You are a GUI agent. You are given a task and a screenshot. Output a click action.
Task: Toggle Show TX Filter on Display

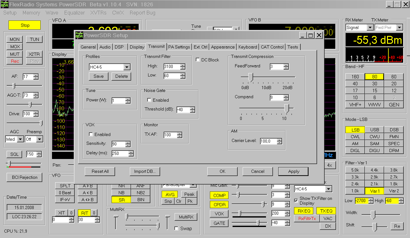tap(296, 201)
